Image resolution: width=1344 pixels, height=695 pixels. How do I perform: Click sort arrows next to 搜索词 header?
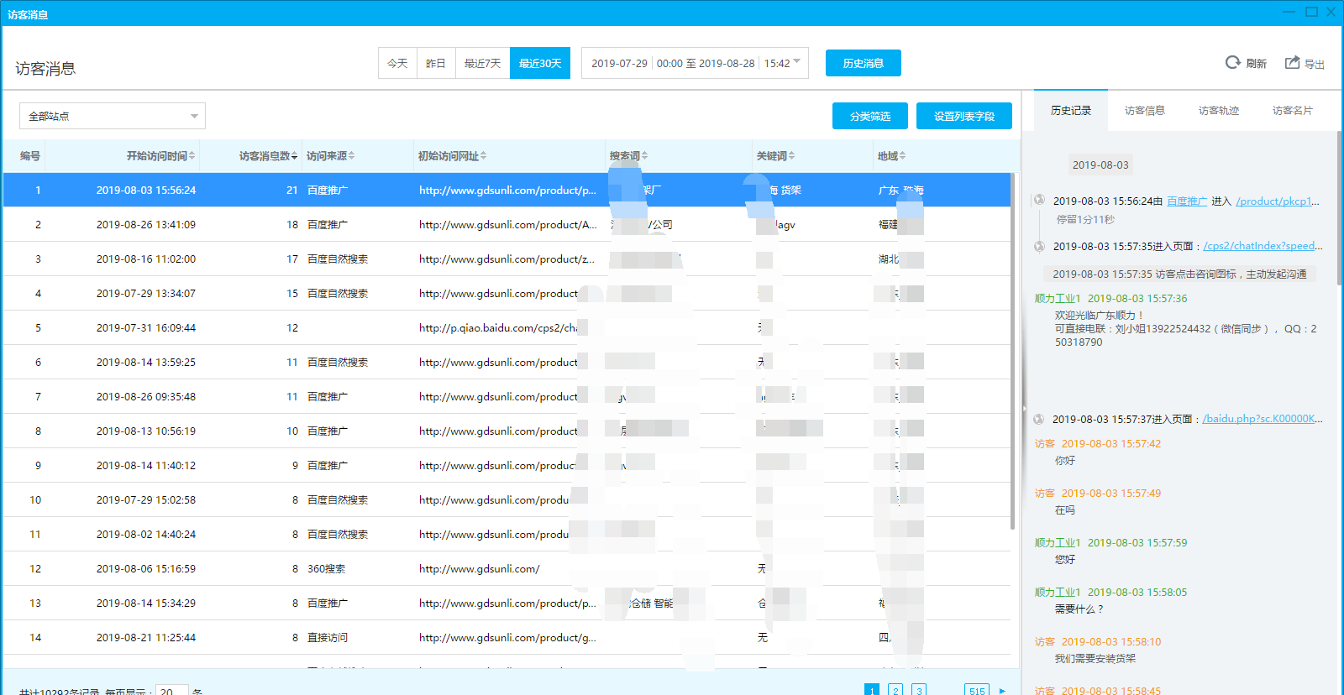pyautogui.click(x=644, y=156)
